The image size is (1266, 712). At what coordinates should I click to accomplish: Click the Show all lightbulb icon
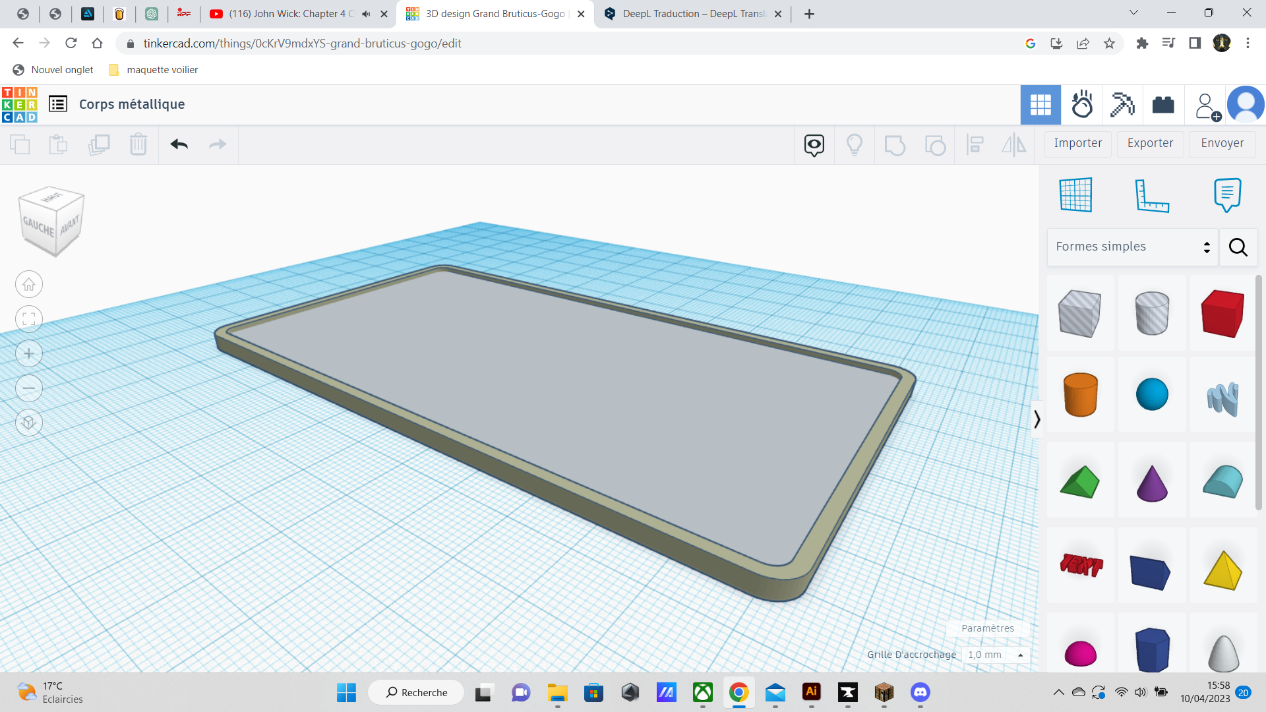[x=855, y=145]
